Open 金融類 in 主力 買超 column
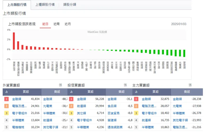 pos(146,99)
